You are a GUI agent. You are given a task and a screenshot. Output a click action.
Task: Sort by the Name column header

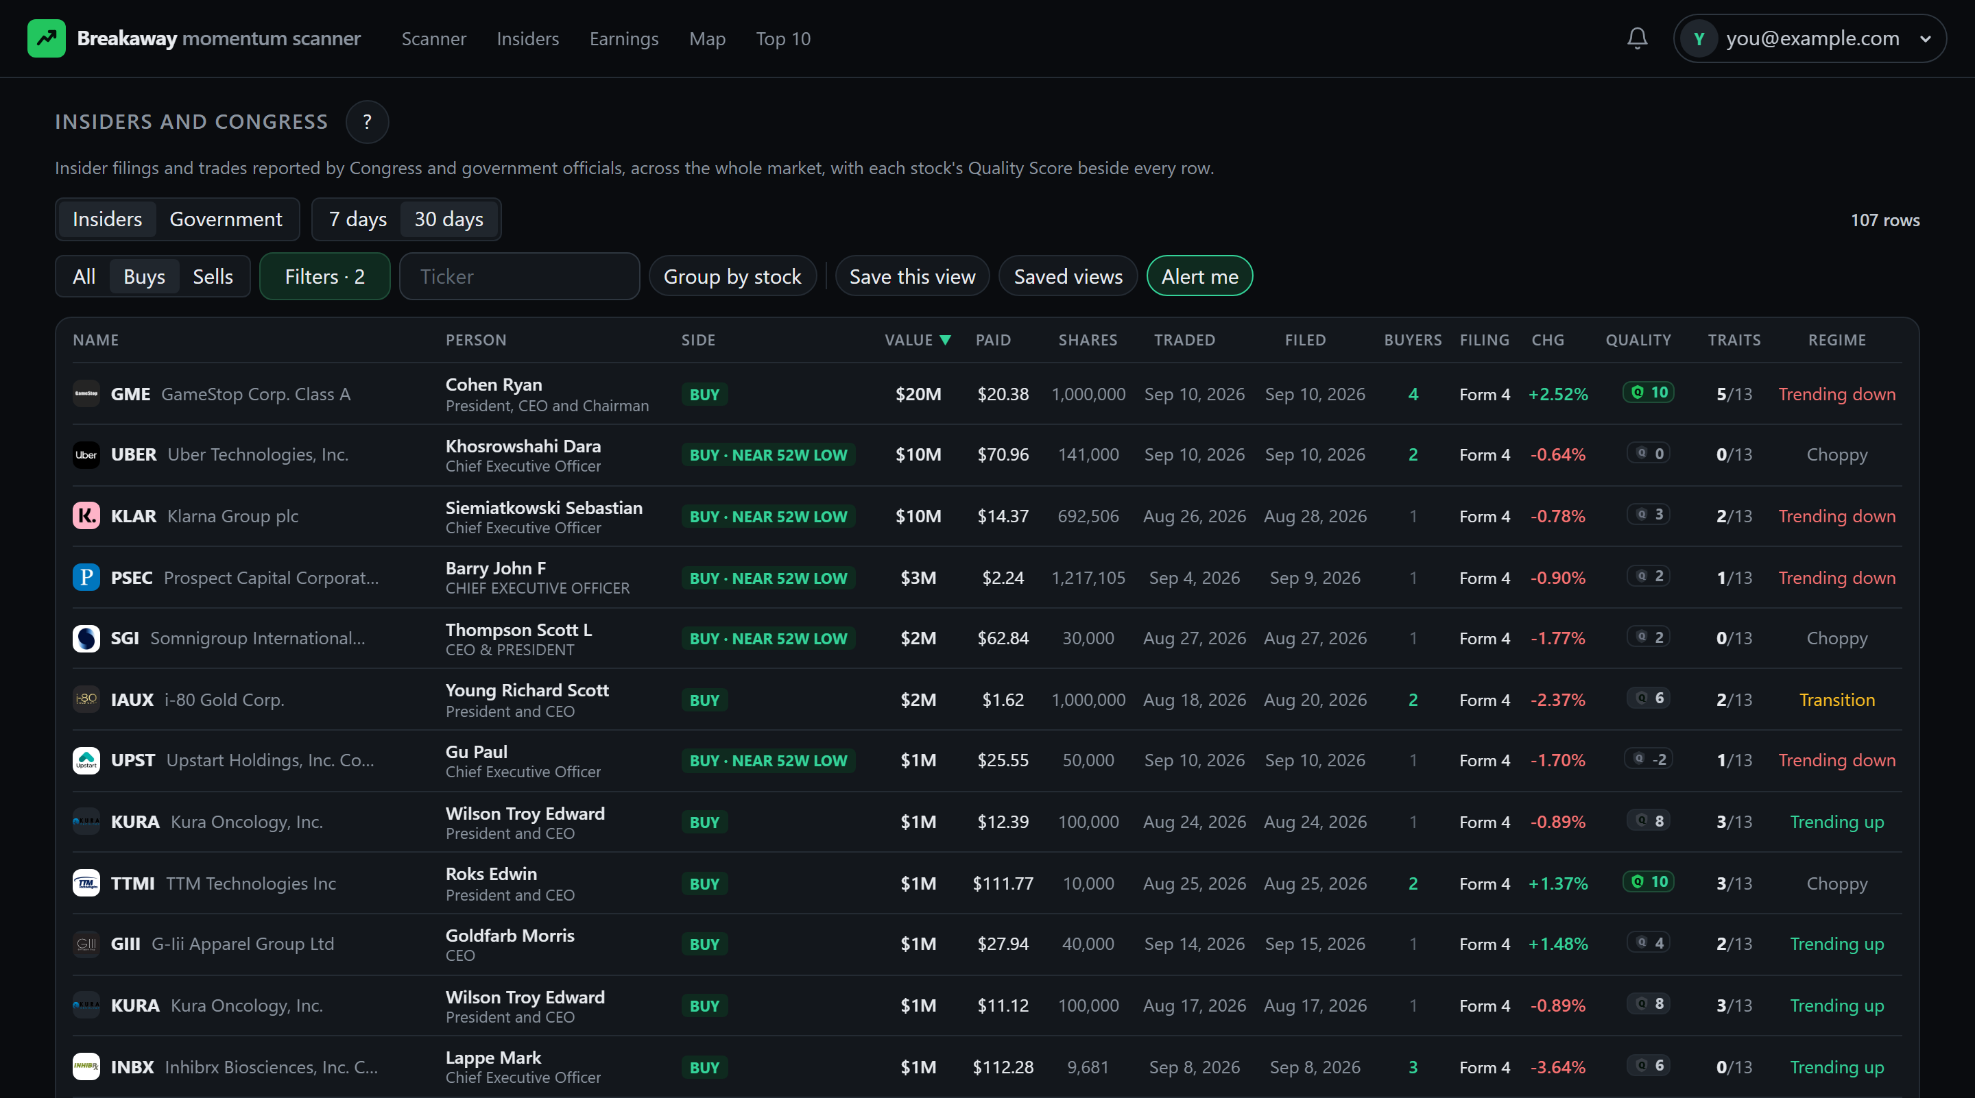96,340
